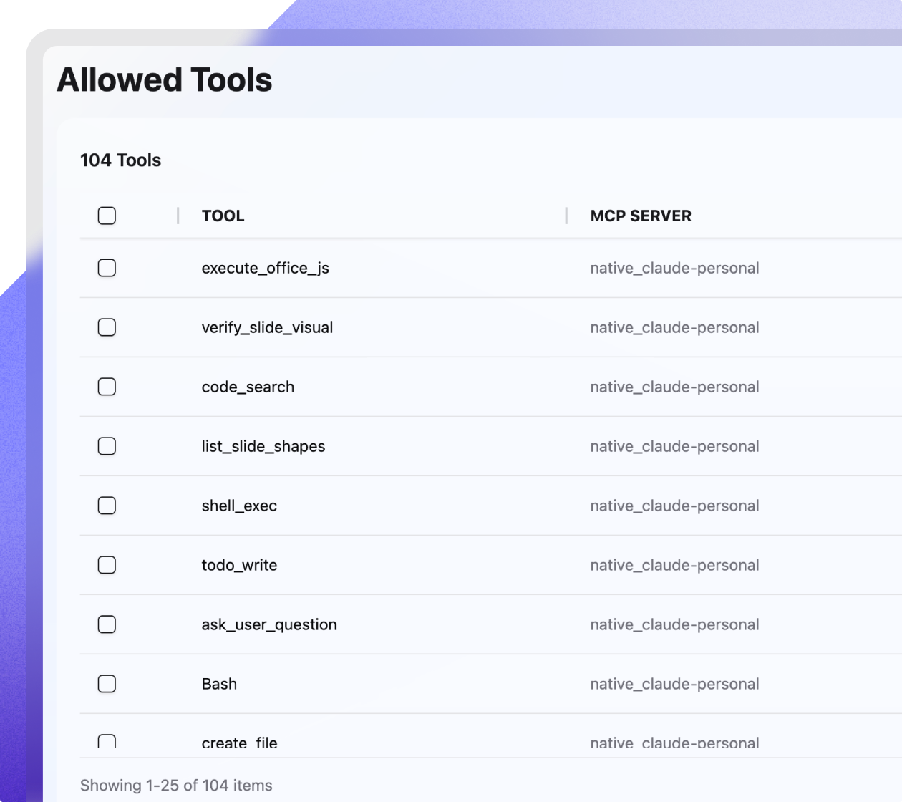Image resolution: width=902 pixels, height=802 pixels.
Task: Click native_claude-personal in shell_exec row
Action: tap(674, 506)
